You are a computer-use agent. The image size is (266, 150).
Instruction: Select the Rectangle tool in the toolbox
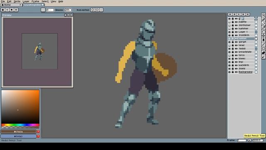pos(263,48)
